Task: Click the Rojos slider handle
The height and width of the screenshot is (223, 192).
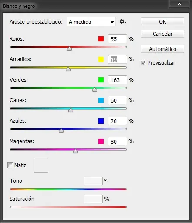Action: [x=70, y=48]
